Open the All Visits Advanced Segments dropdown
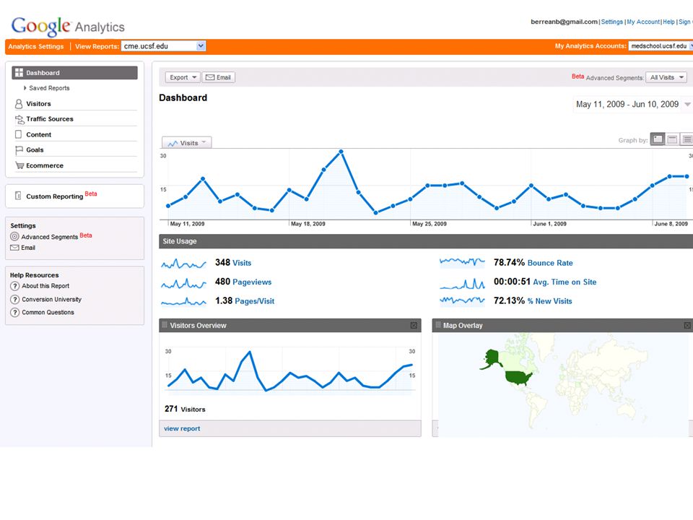The height and width of the screenshot is (520, 693). click(666, 77)
